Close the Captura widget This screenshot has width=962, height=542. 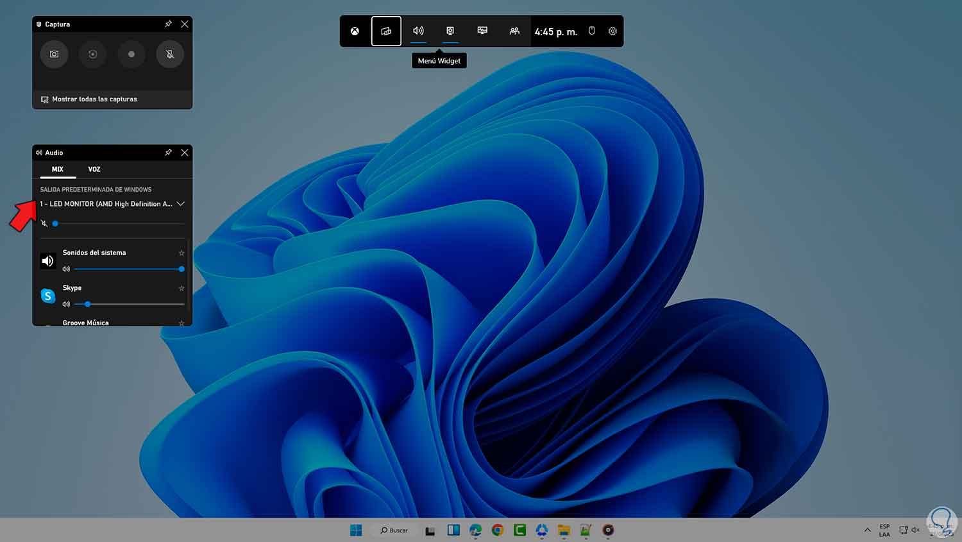pyautogui.click(x=185, y=24)
